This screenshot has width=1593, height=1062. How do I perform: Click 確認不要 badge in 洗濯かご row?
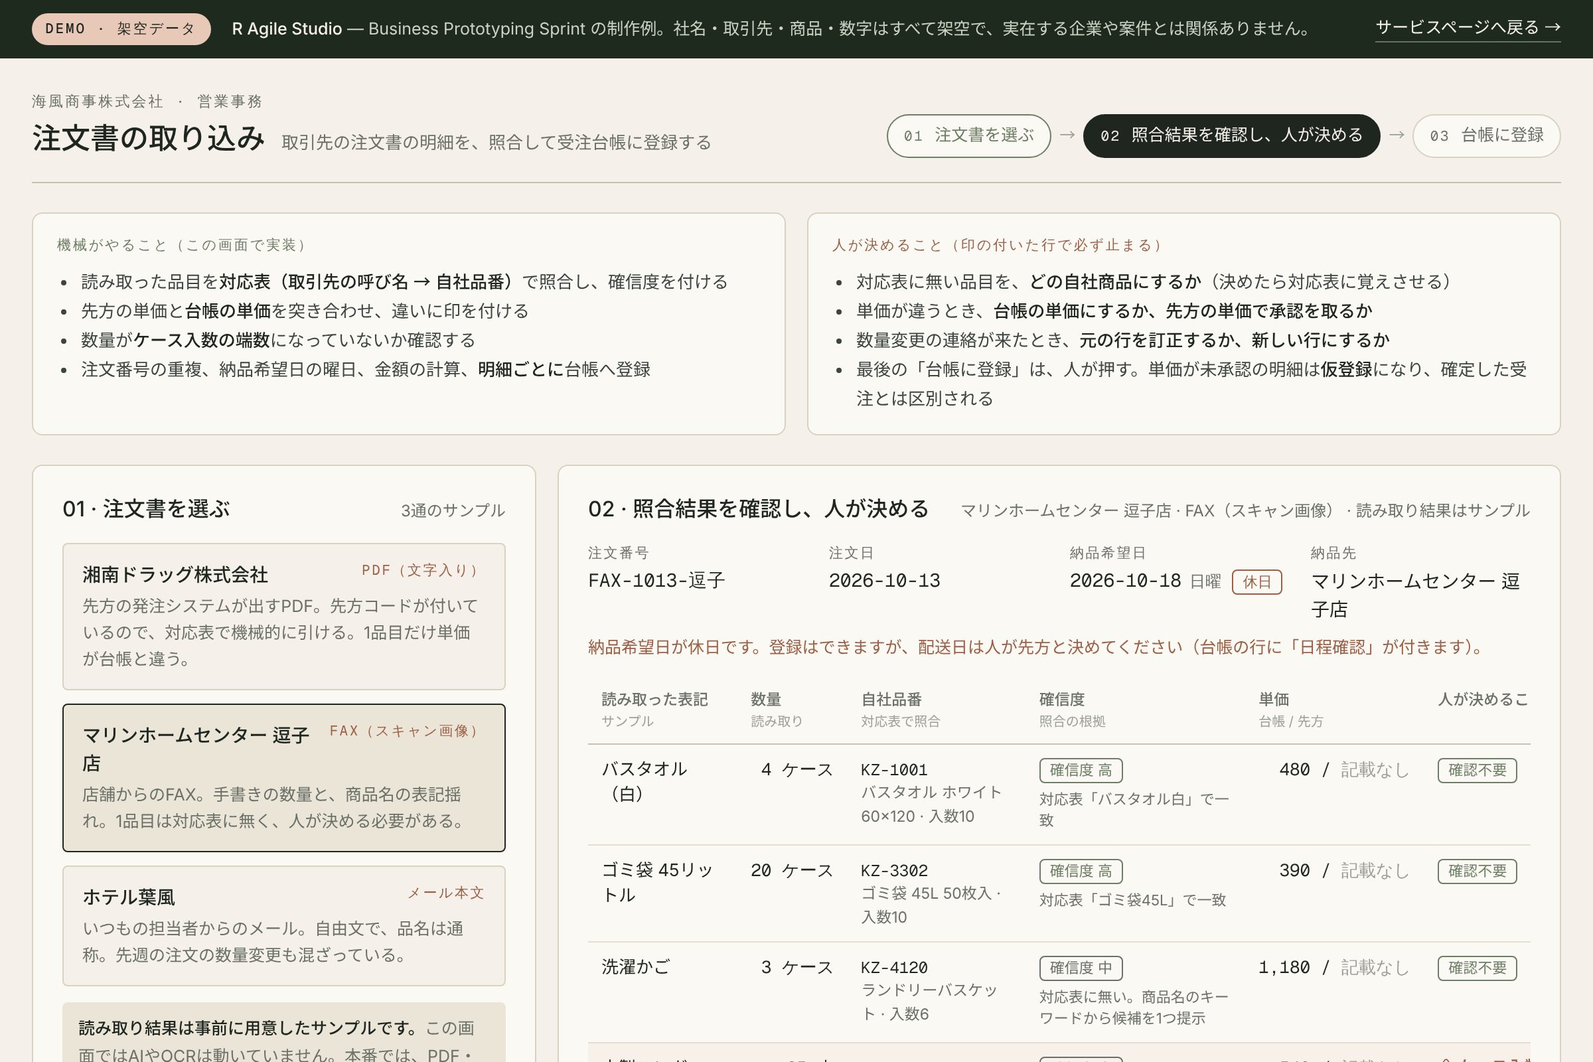point(1478,968)
